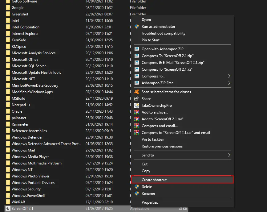The width and height of the screenshot is (267, 212).
Task: Select the paint.net folder
Action: (x=19, y=118)
